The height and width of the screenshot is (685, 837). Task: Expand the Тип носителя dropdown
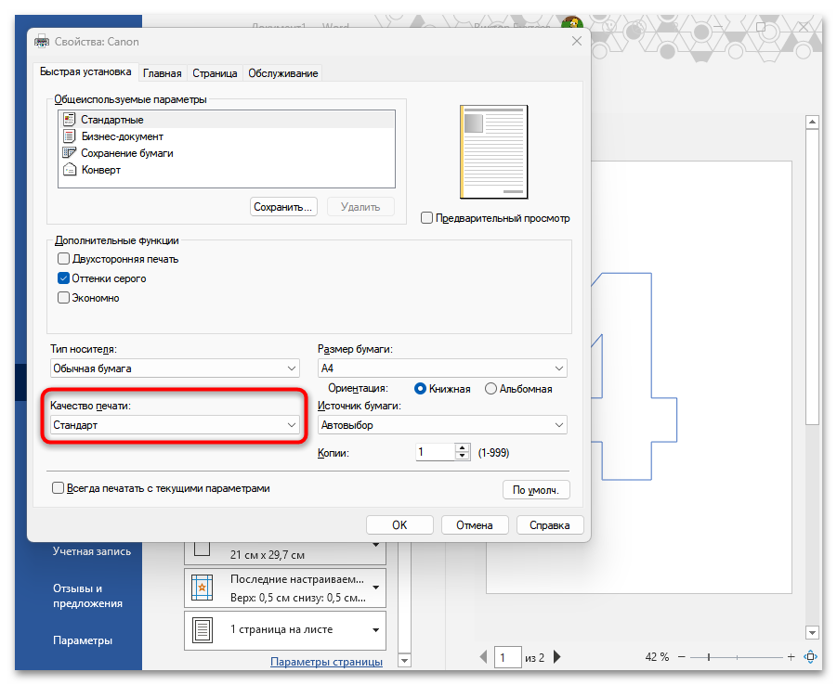175,368
